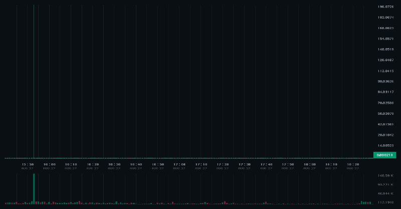Click the 196.0726 price axis label
Viewport: 401px width, 209px height.
[385, 7]
